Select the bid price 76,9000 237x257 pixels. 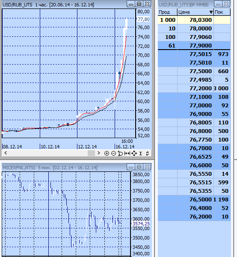[x=201, y=114]
